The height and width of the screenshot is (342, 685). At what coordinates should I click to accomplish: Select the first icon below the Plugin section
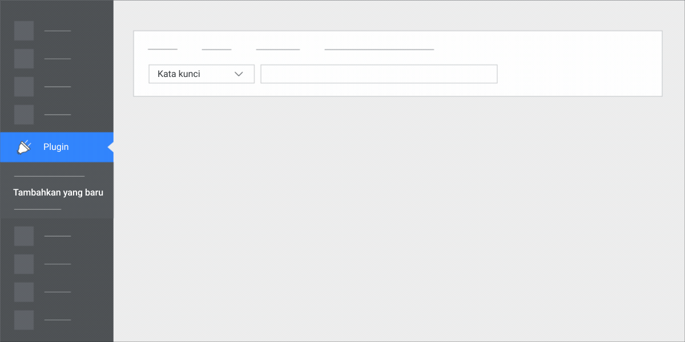pyautogui.click(x=23, y=235)
